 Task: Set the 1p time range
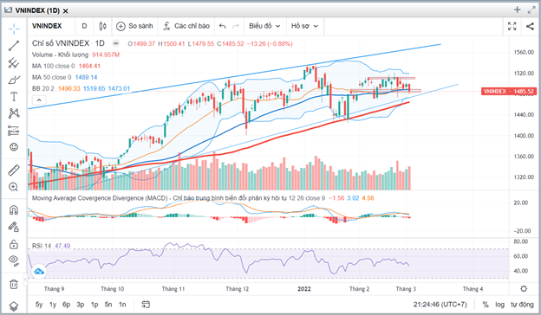[x=95, y=305]
